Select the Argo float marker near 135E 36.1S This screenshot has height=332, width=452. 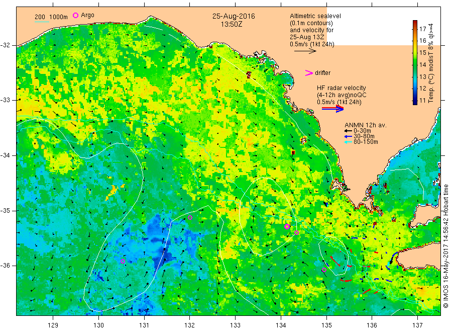324,270
